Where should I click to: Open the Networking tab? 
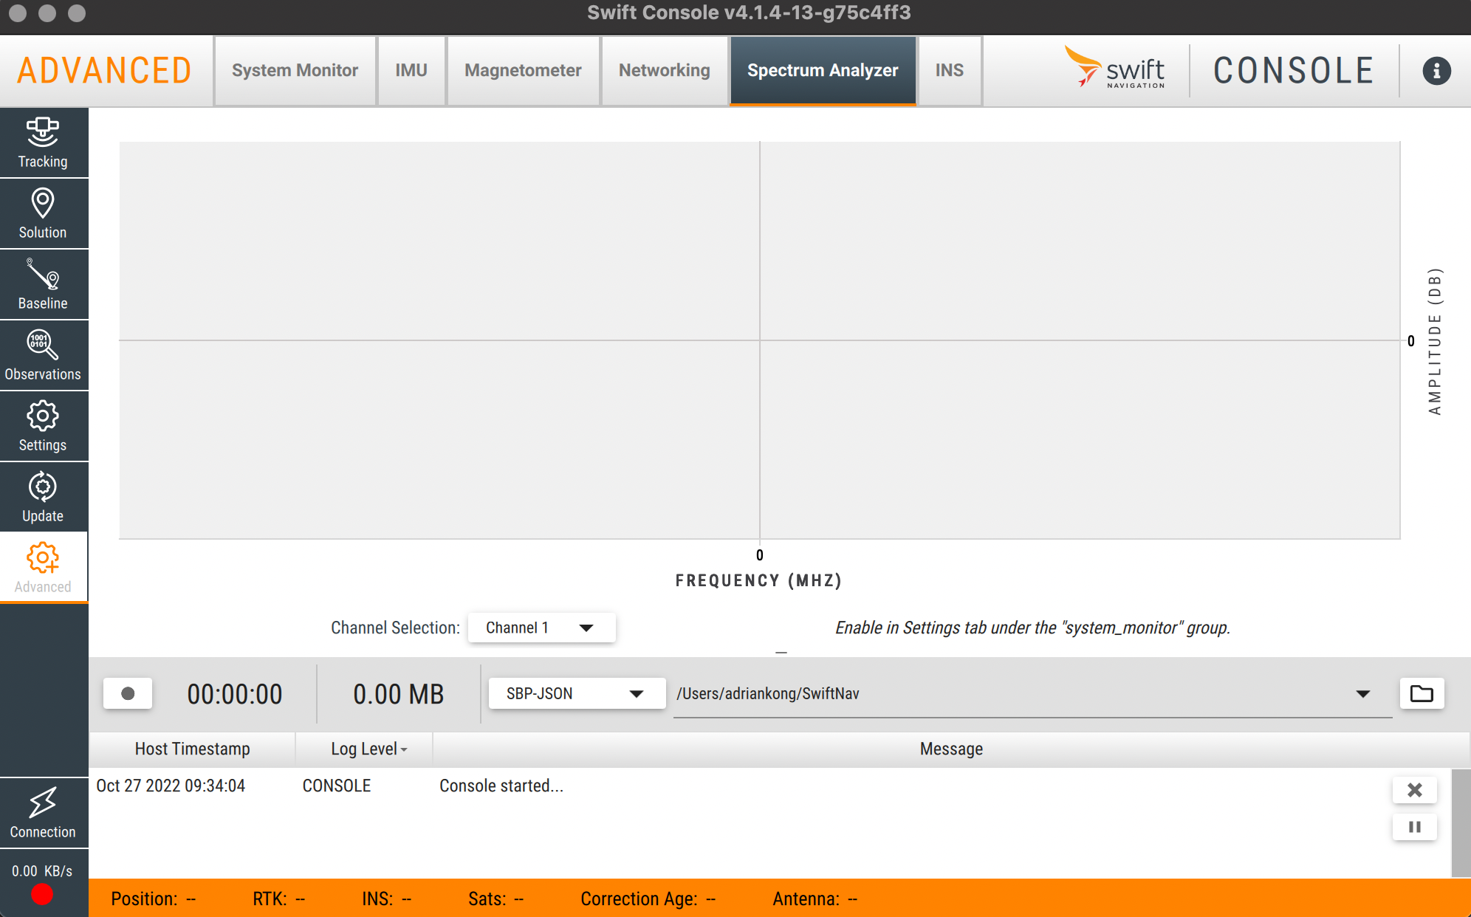pyautogui.click(x=664, y=71)
